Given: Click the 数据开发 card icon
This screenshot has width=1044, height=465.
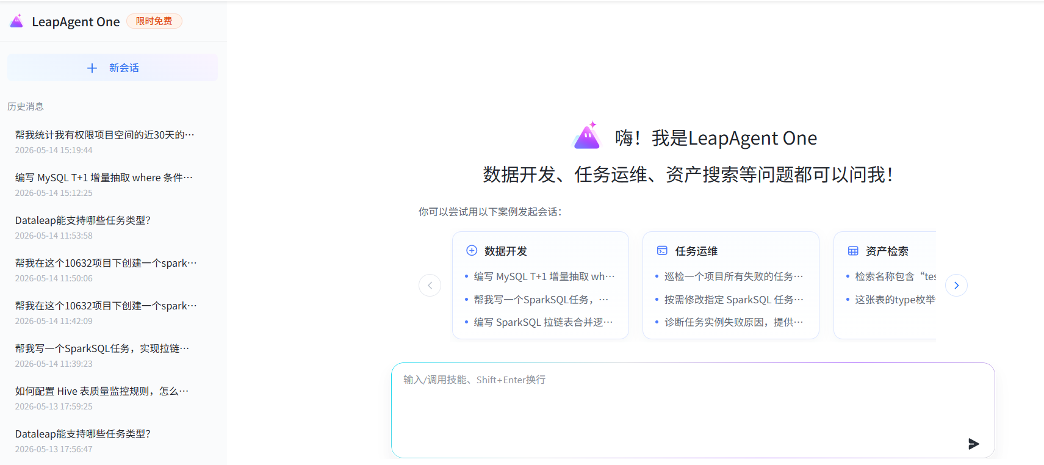Looking at the screenshot, I should point(472,250).
